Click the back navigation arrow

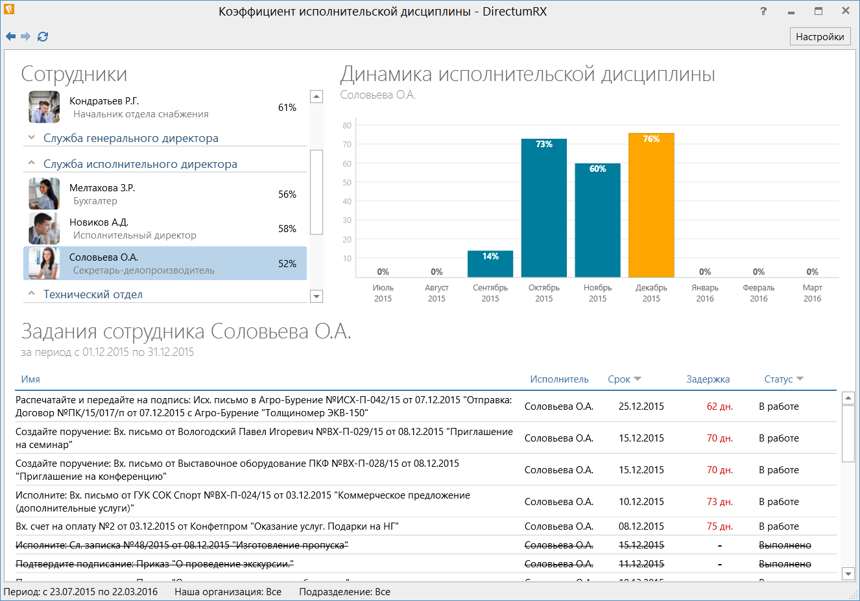pos(10,36)
